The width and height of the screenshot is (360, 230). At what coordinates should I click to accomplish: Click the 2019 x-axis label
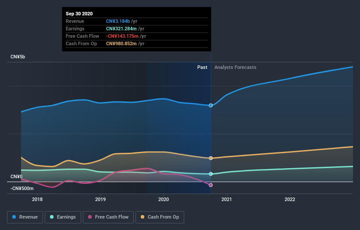[100, 199]
